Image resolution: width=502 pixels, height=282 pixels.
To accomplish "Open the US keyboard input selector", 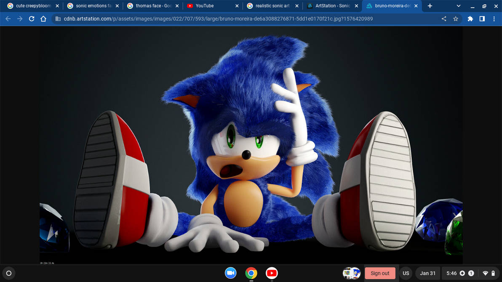I will pyautogui.click(x=406, y=273).
